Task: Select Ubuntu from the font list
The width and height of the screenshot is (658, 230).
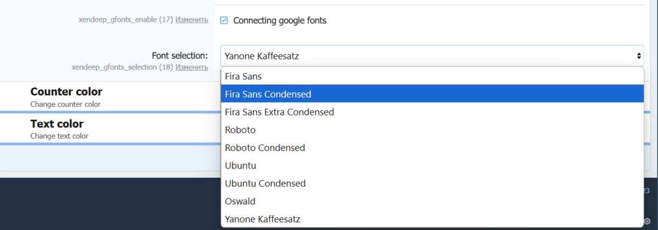Action: (x=241, y=166)
